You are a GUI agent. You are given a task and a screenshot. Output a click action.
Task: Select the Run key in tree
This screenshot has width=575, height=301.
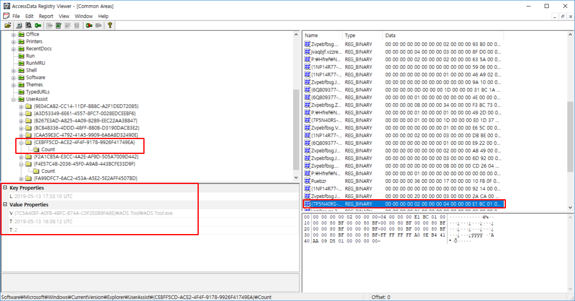click(31, 56)
